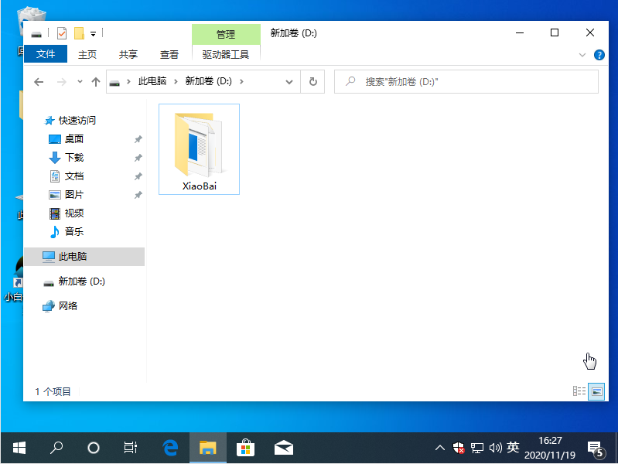This screenshot has height=464, width=618.
Task: Open the 文件 menu tab
Action: 46,54
